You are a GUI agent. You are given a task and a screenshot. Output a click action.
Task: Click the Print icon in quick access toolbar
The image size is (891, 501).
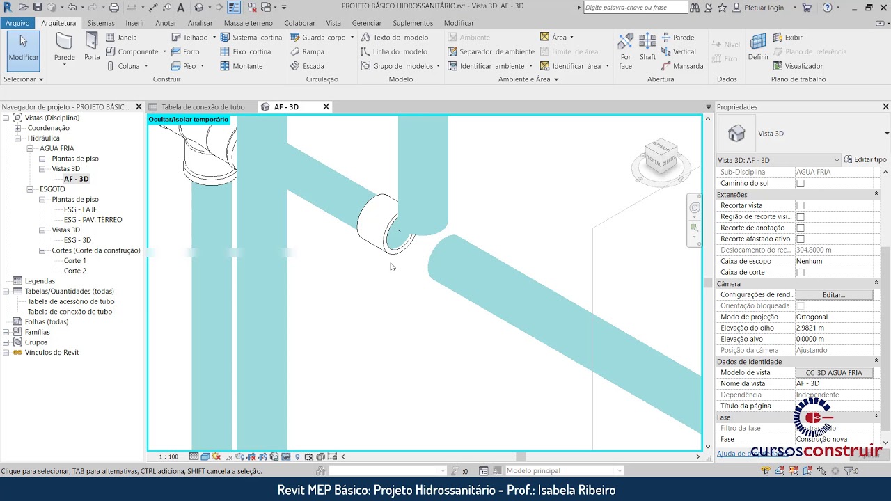tap(114, 8)
